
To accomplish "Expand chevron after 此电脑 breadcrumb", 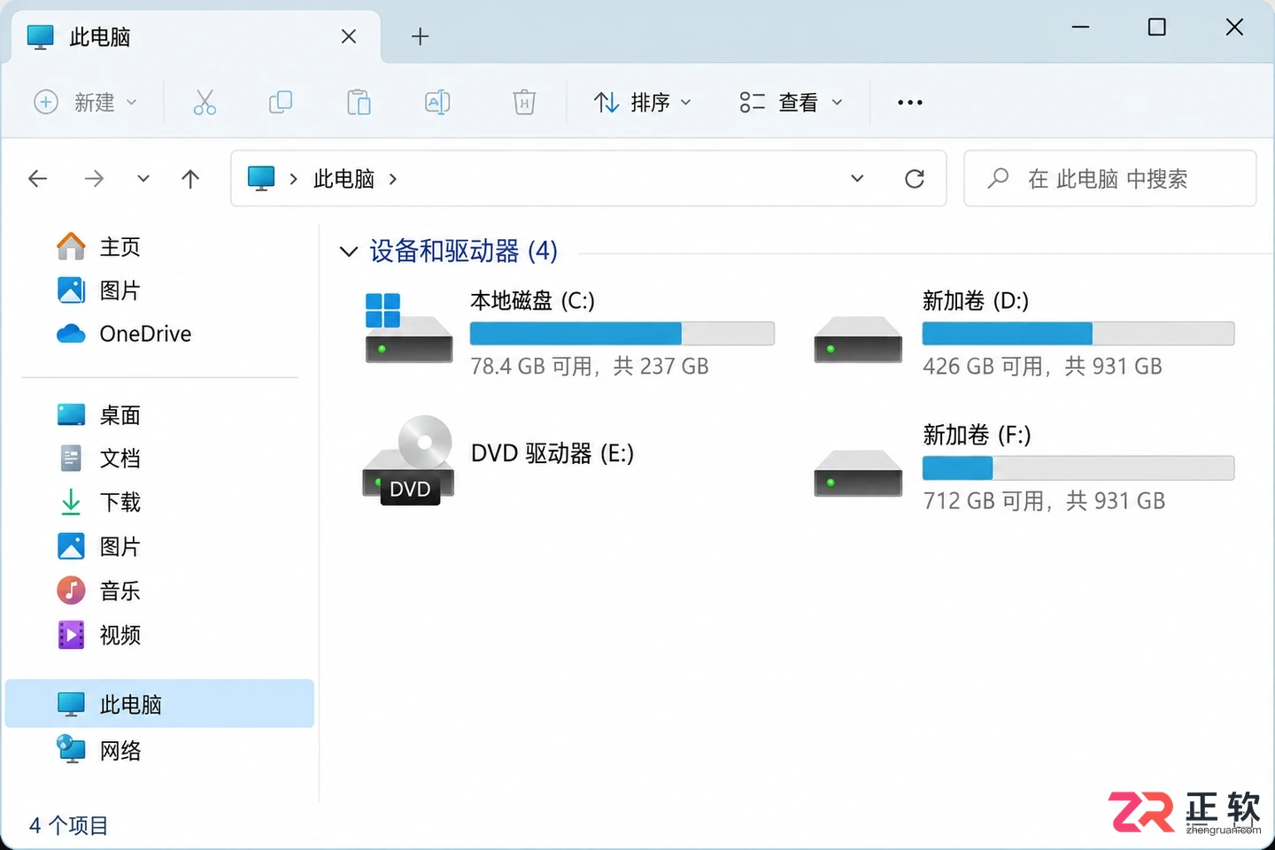I will click(x=393, y=179).
